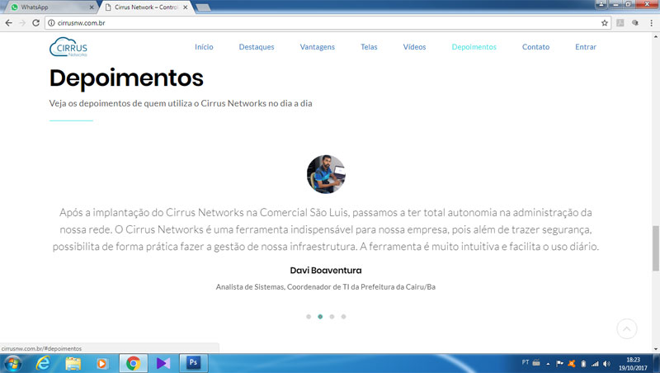This screenshot has height=373, width=660.
Task: Close the Cirrus Network tab
Action: click(x=185, y=7)
